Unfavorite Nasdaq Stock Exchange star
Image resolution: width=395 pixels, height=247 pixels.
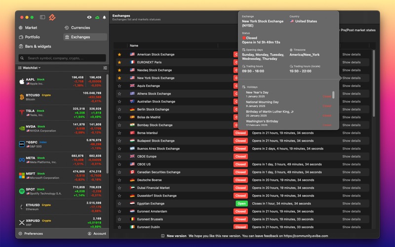coord(119,70)
